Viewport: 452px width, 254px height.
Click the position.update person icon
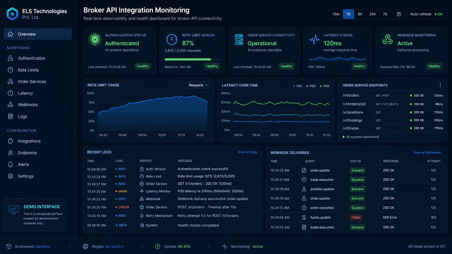click(x=304, y=189)
